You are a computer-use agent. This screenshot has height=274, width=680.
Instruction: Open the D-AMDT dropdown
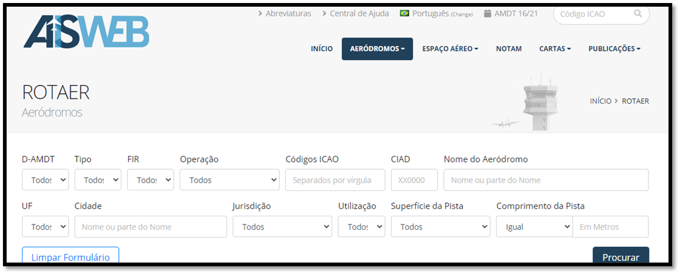click(46, 180)
